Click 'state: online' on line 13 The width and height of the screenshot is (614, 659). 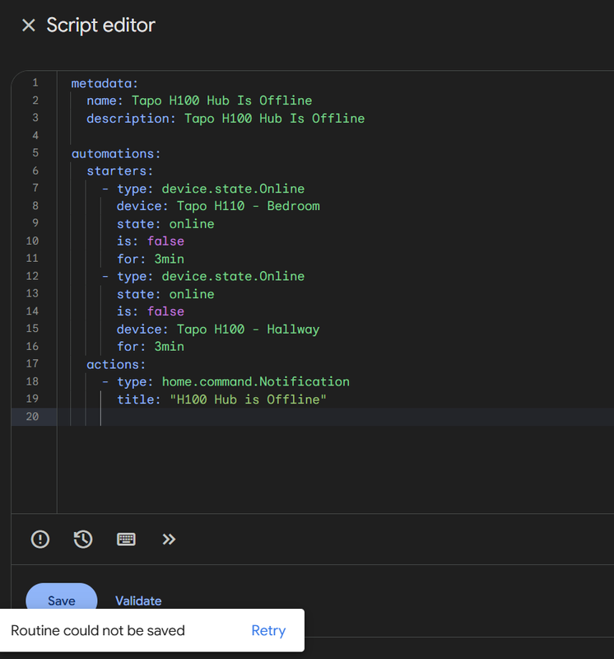(165, 294)
